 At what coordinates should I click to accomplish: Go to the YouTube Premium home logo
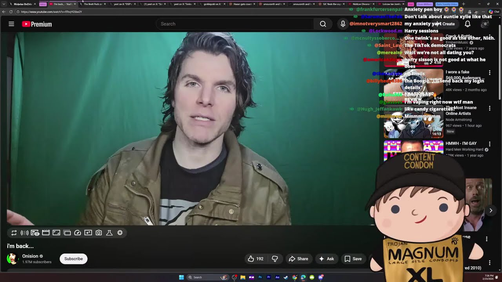pos(37,24)
